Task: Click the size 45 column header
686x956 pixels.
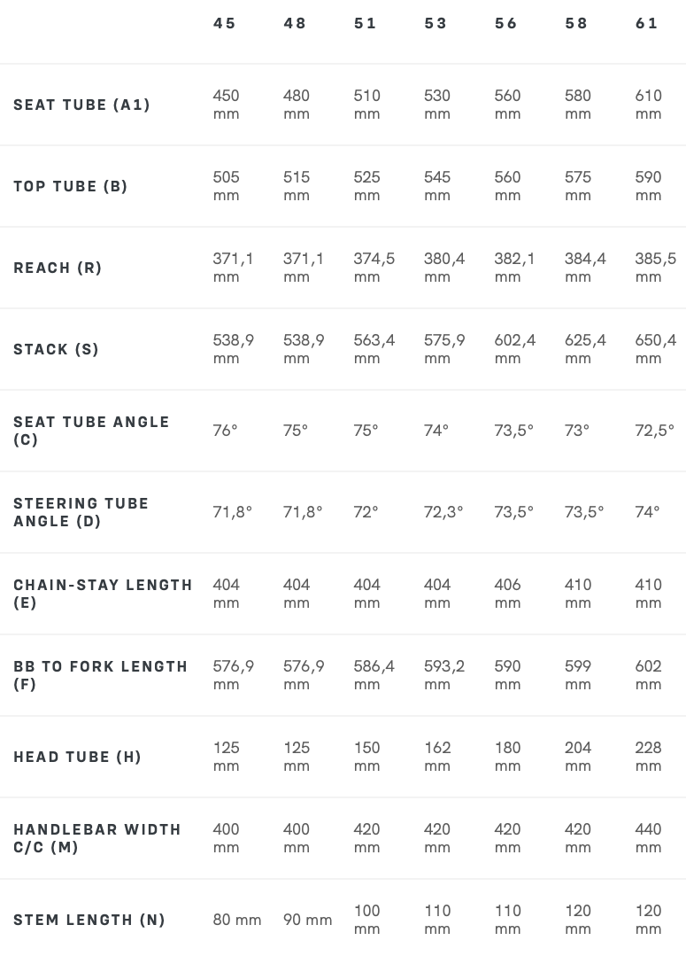Action: pos(225,24)
